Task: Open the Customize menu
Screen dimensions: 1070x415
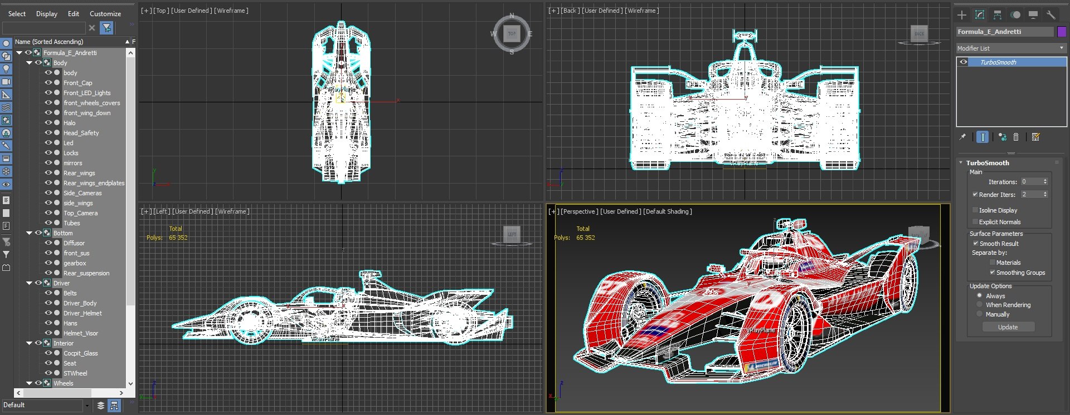Action: pyautogui.click(x=105, y=14)
